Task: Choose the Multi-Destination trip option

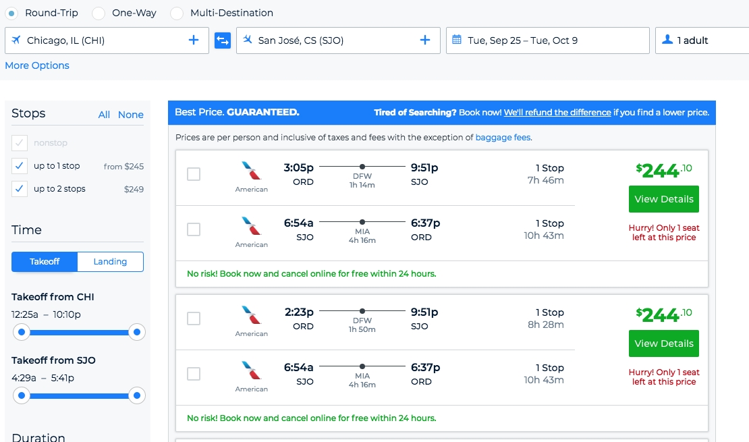Action: pyautogui.click(x=177, y=13)
